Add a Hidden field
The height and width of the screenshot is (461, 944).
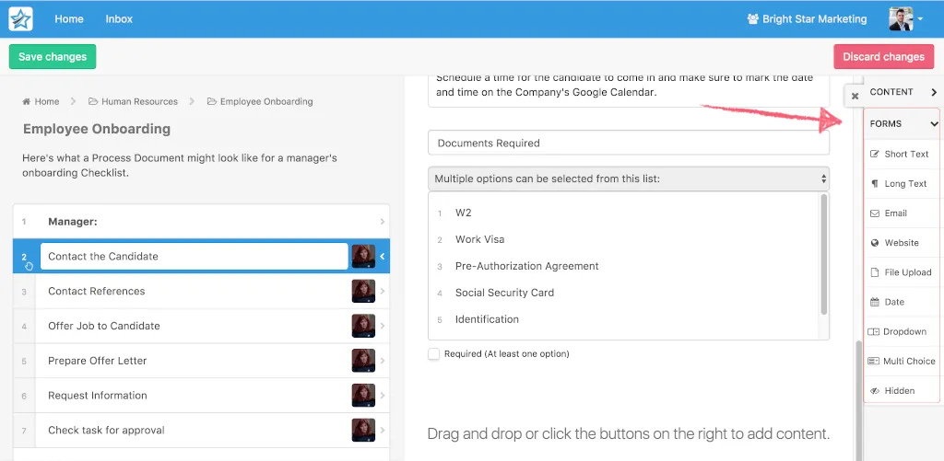click(902, 391)
